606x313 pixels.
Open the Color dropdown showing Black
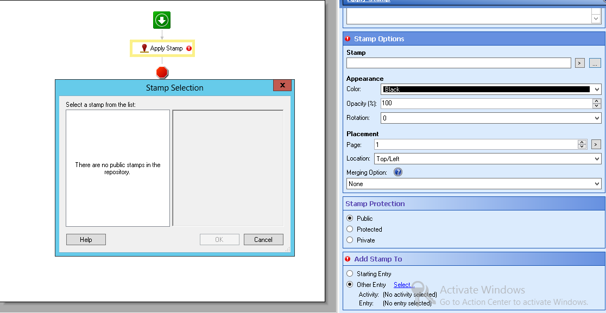click(491, 89)
